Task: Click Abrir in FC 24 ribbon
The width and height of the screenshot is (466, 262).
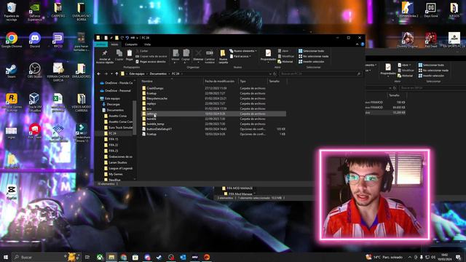Action: [283, 51]
